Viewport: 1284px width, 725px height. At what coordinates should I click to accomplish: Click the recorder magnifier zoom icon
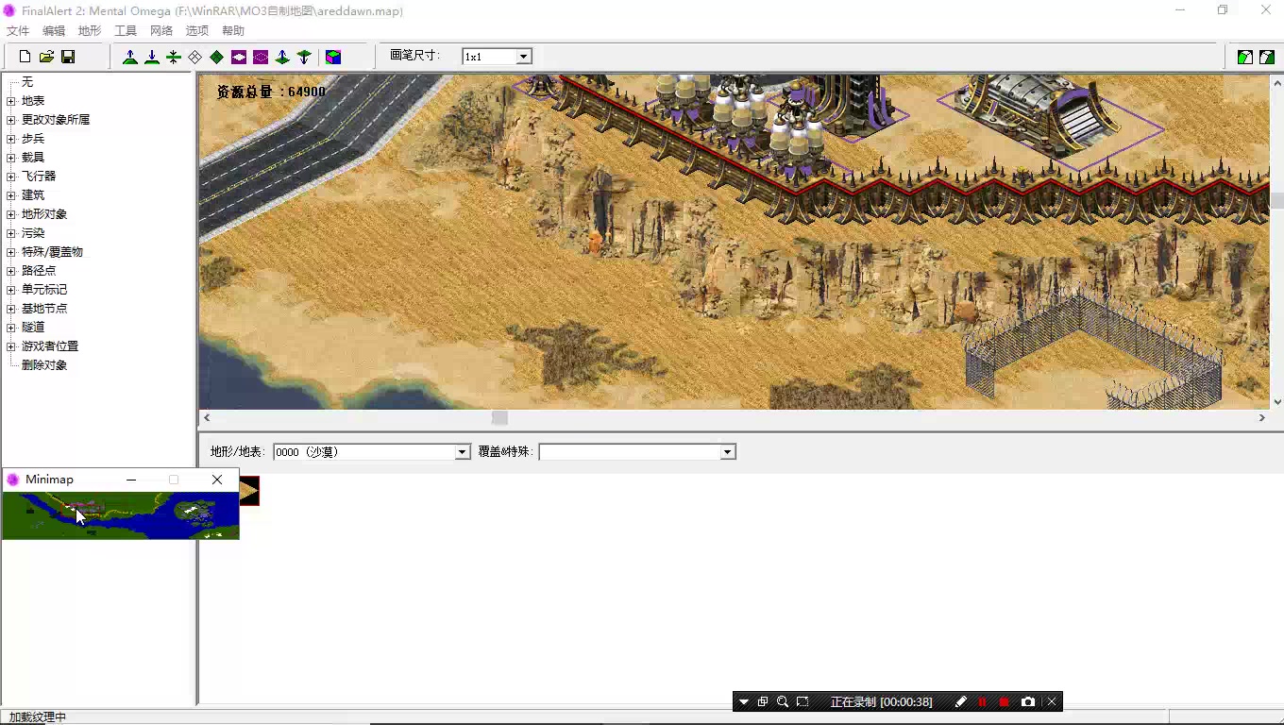pos(783,701)
